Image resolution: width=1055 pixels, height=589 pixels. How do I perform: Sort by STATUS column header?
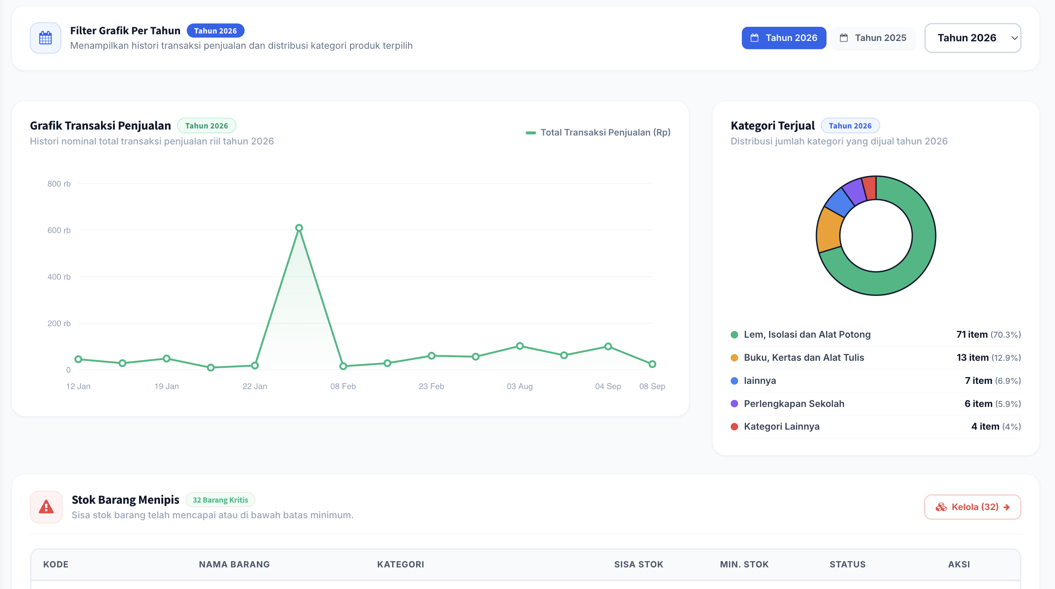(847, 564)
